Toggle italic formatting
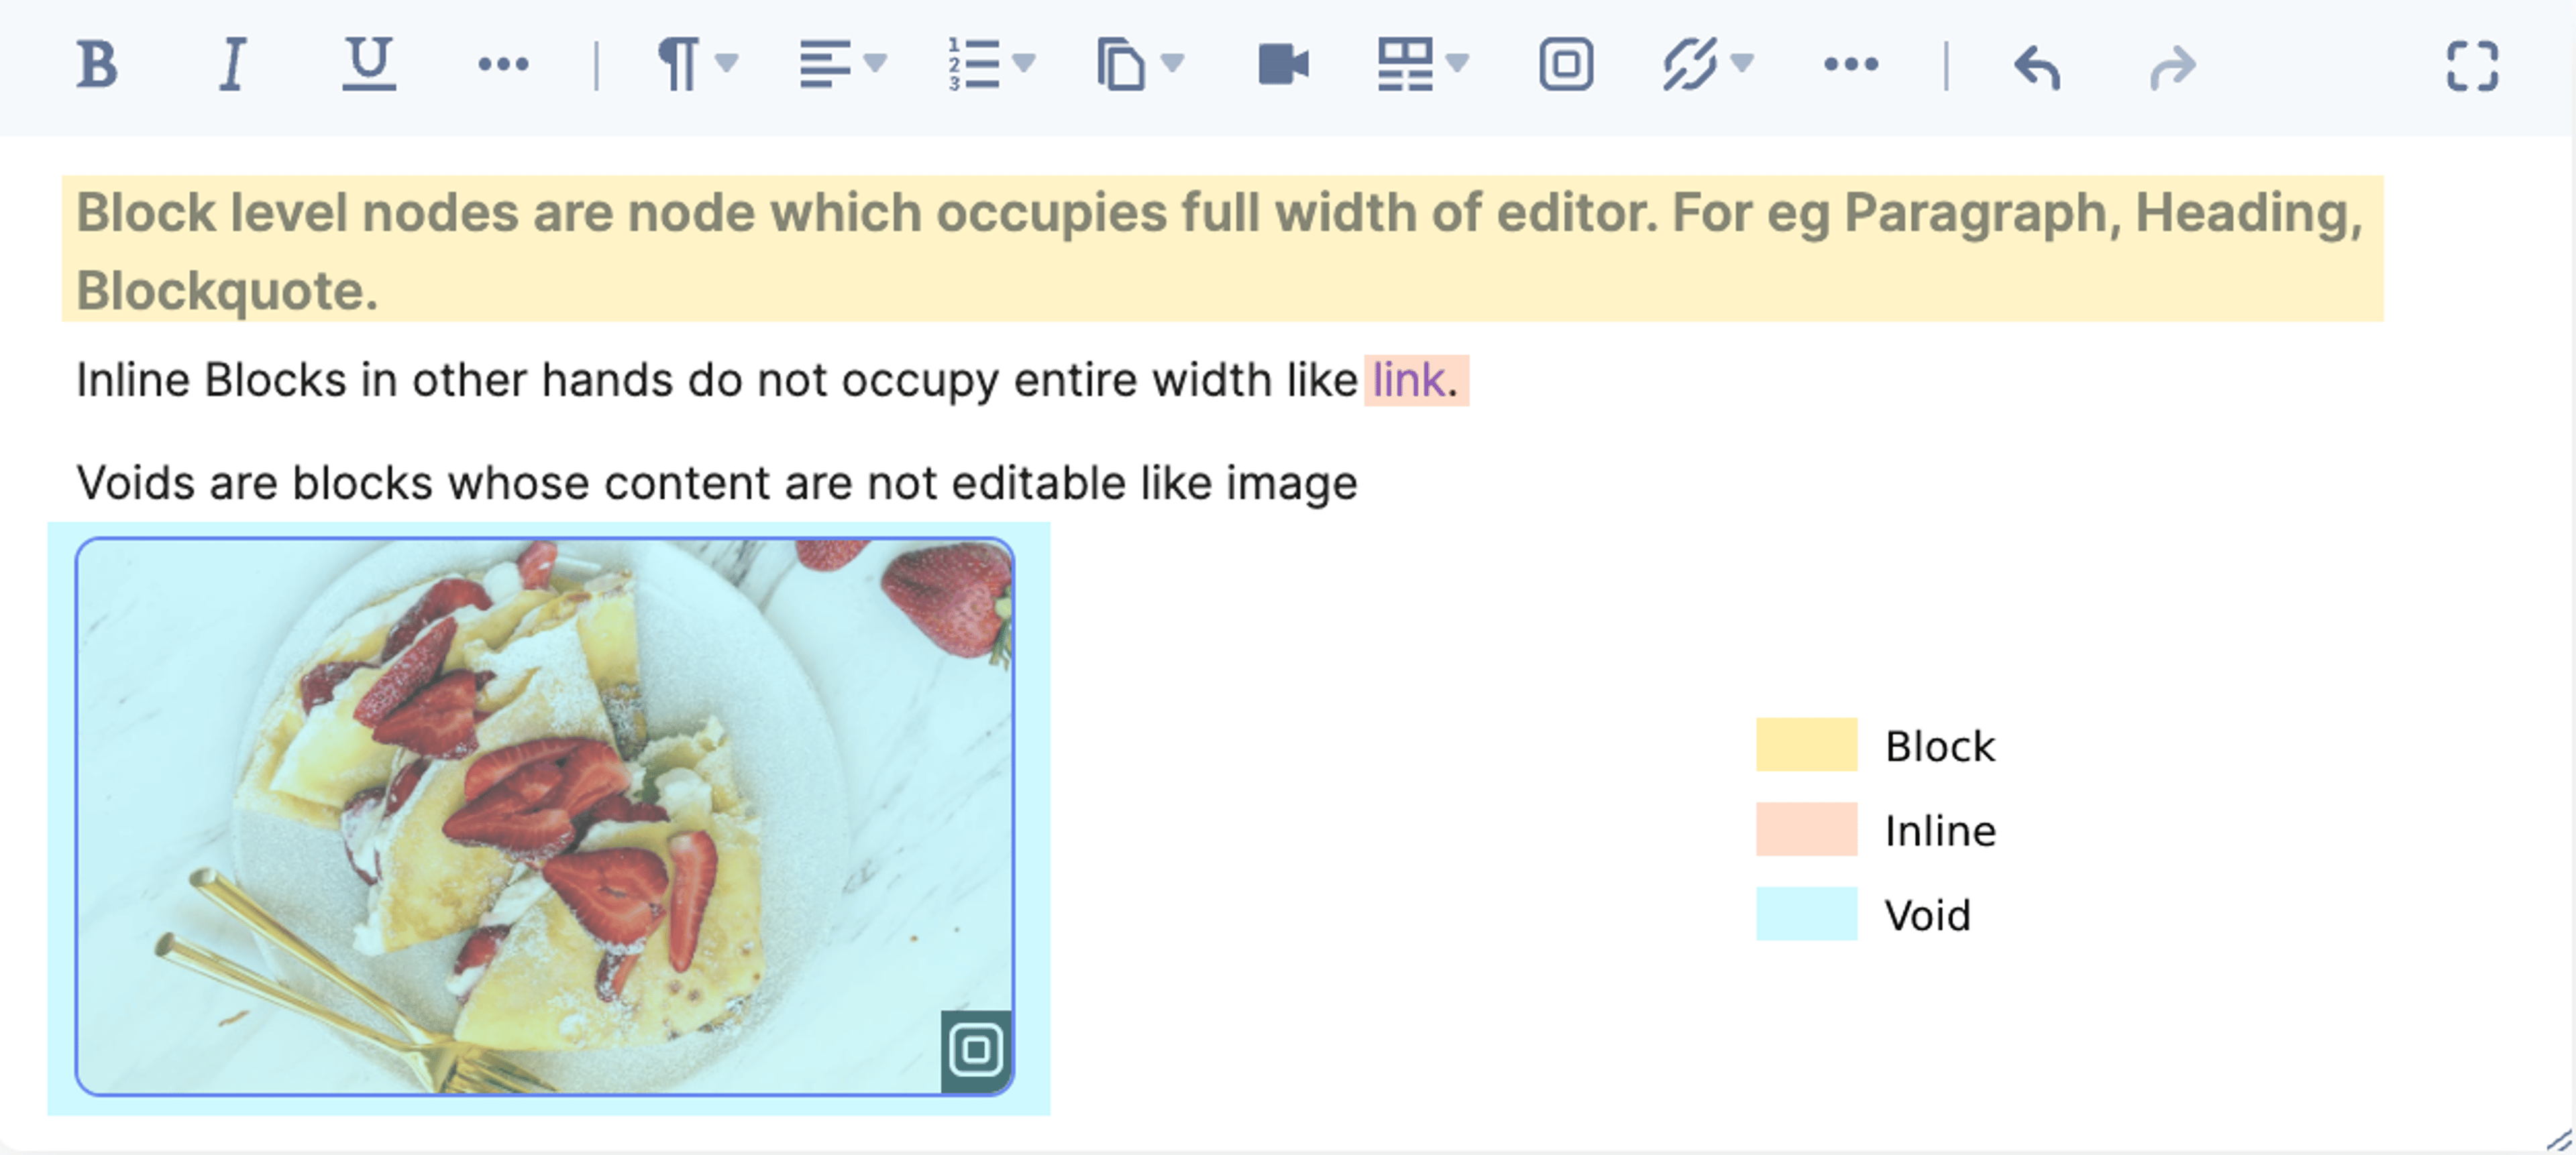 tap(232, 66)
